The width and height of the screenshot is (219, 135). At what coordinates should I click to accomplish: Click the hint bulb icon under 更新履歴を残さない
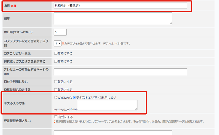55,122
